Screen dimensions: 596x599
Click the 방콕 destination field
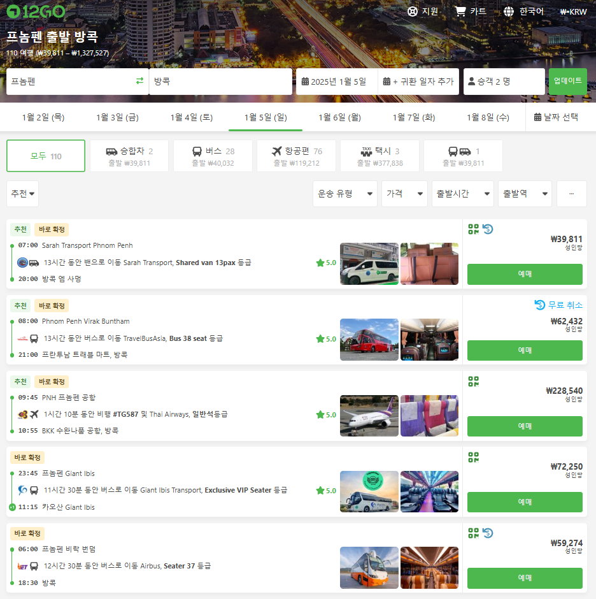(x=221, y=82)
